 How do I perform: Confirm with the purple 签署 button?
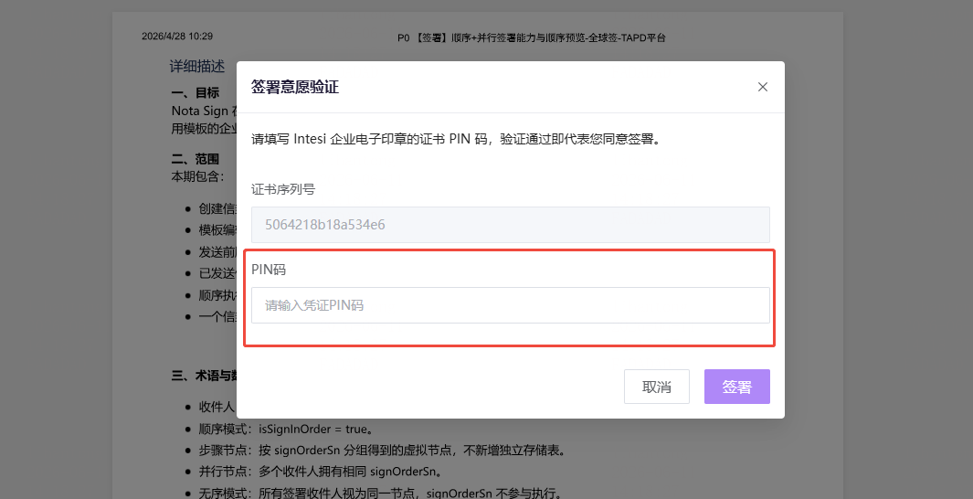pos(736,387)
